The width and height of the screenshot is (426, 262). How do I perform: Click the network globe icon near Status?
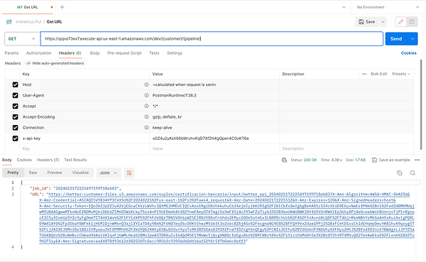coord(284,160)
